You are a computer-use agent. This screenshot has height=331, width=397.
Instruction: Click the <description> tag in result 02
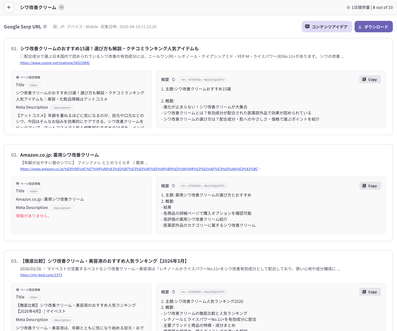[x=62, y=208]
